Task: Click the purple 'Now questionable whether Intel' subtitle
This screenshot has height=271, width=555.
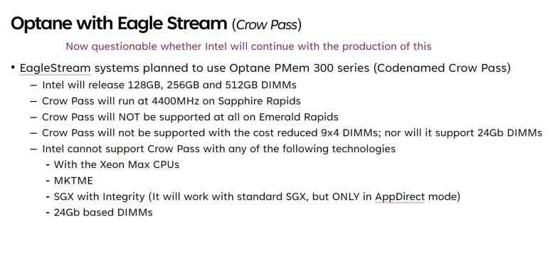Action: [x=248, y=46]
